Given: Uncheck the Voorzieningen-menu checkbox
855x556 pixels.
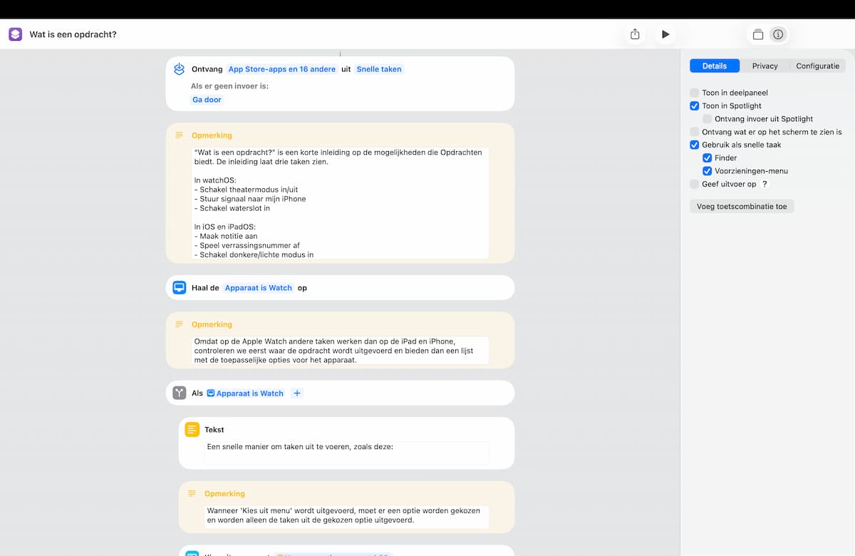Looking at the screenshot, I should tap(708, 171).
